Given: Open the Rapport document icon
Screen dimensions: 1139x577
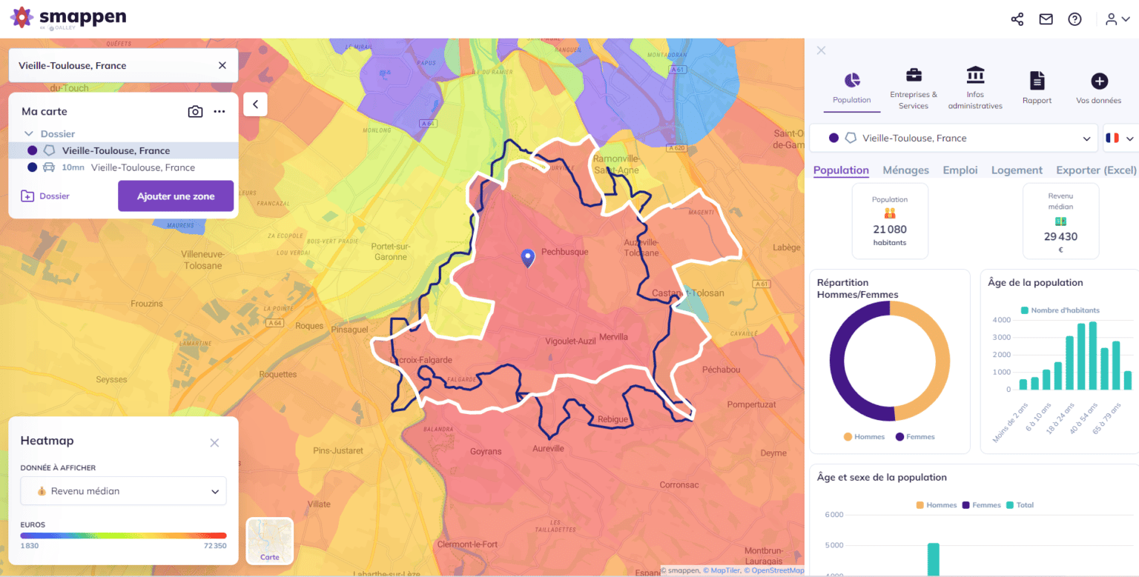Looking at the screenshot, I should 1037,88.
